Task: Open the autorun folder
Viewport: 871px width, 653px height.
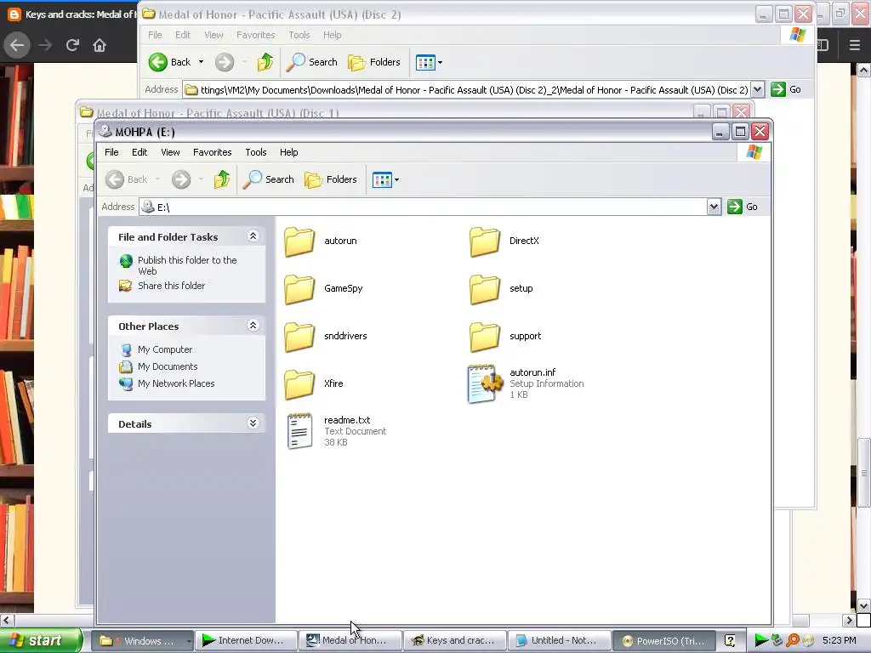Action: (x=321, y=241)
